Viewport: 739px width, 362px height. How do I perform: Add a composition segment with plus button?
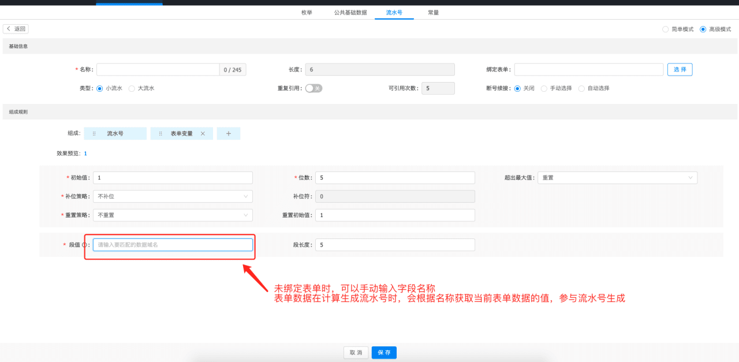229,133
